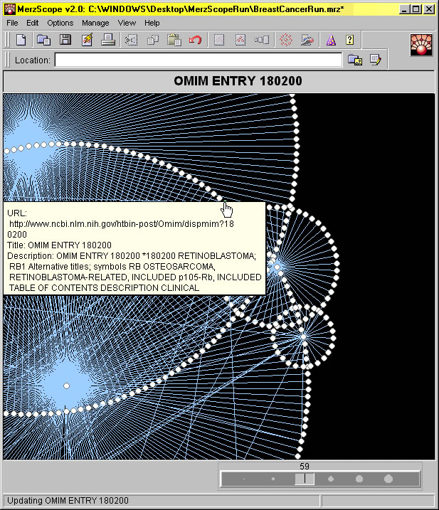The width and height of the screenshot is (439, 510).
Task: Open the Edit menu
Action: (33, 23)
